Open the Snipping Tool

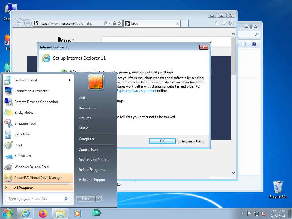tap(38, 123)
